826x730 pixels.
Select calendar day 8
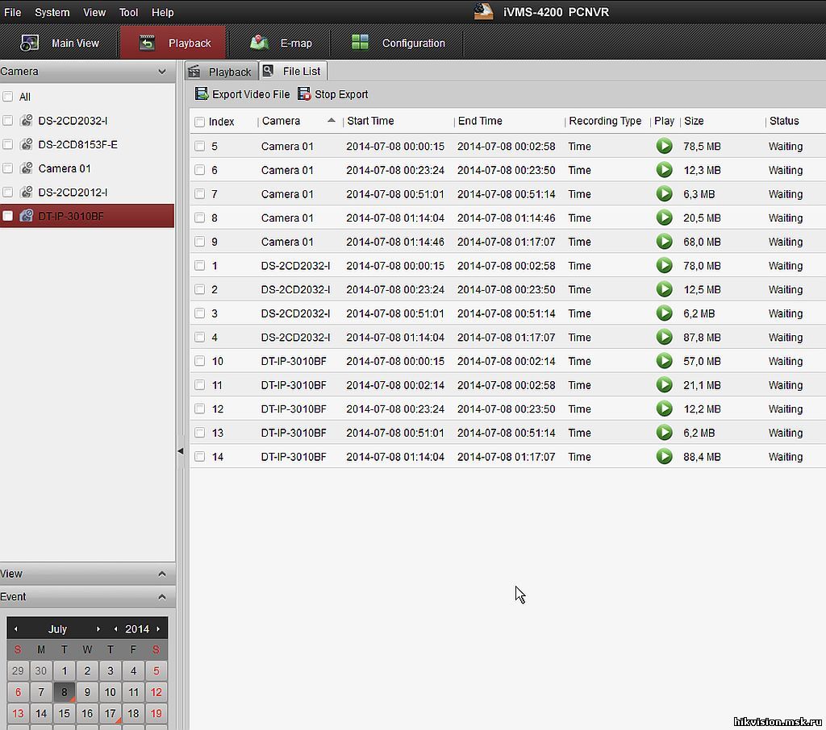pos(65,692)
